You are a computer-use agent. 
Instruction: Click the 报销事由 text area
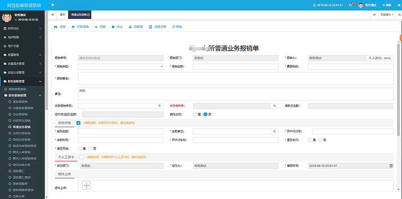pyautogui.click(x=236, y=78)
